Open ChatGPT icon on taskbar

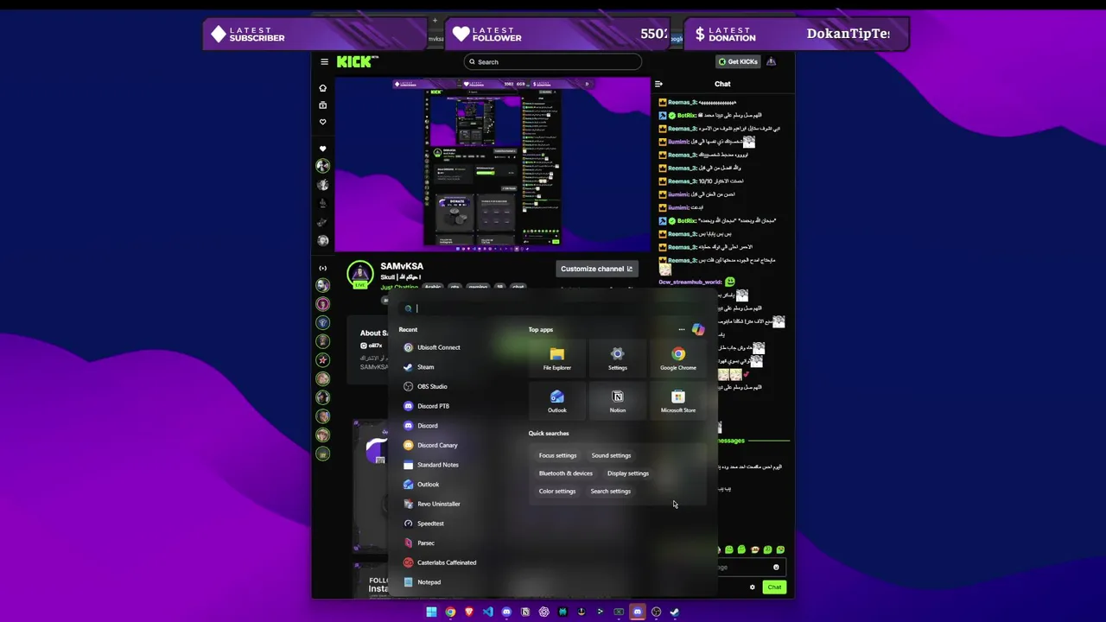pos(543,612)
